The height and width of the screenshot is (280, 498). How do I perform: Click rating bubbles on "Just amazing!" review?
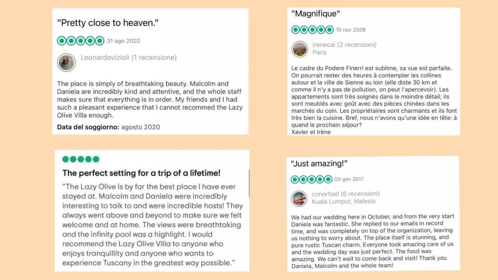click(311, 179)
